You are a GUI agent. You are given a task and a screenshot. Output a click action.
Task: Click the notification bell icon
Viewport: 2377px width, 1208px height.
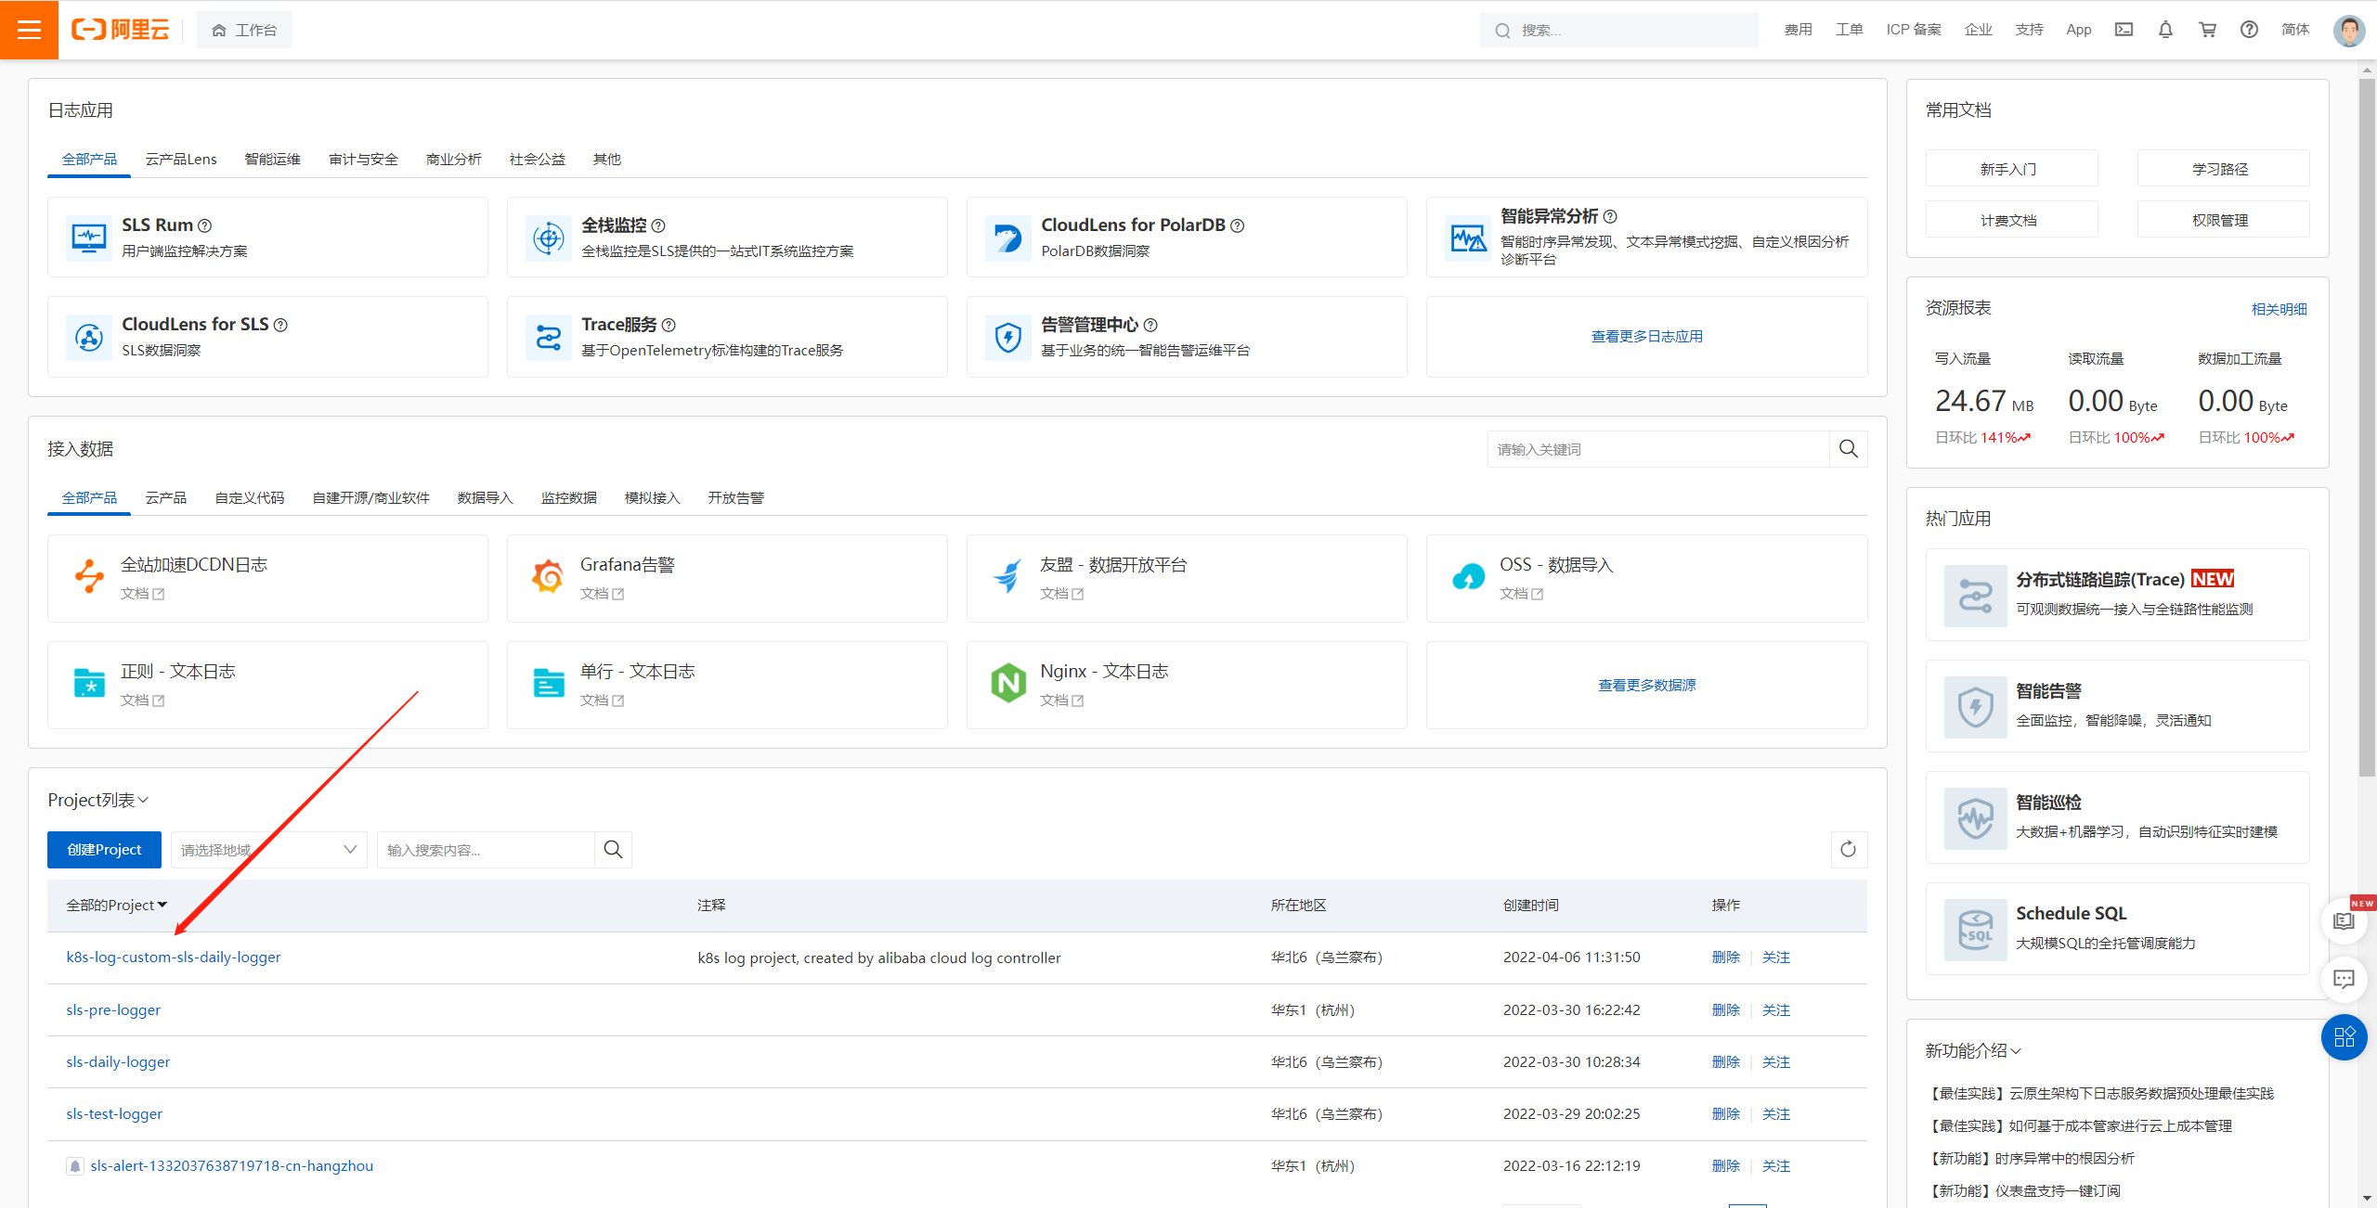2165,30
